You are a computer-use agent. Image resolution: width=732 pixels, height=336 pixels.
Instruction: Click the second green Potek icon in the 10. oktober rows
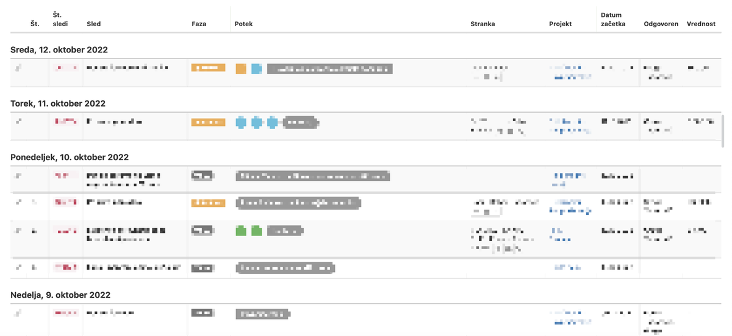[257, 231]
